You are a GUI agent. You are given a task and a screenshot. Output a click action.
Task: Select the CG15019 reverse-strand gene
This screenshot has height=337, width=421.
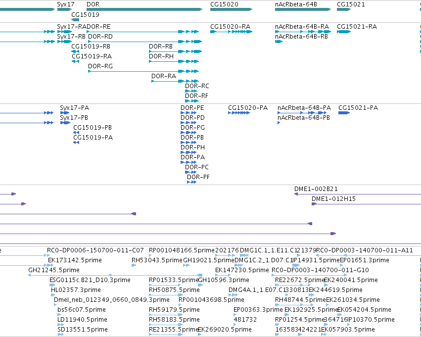tap(75, 20)
